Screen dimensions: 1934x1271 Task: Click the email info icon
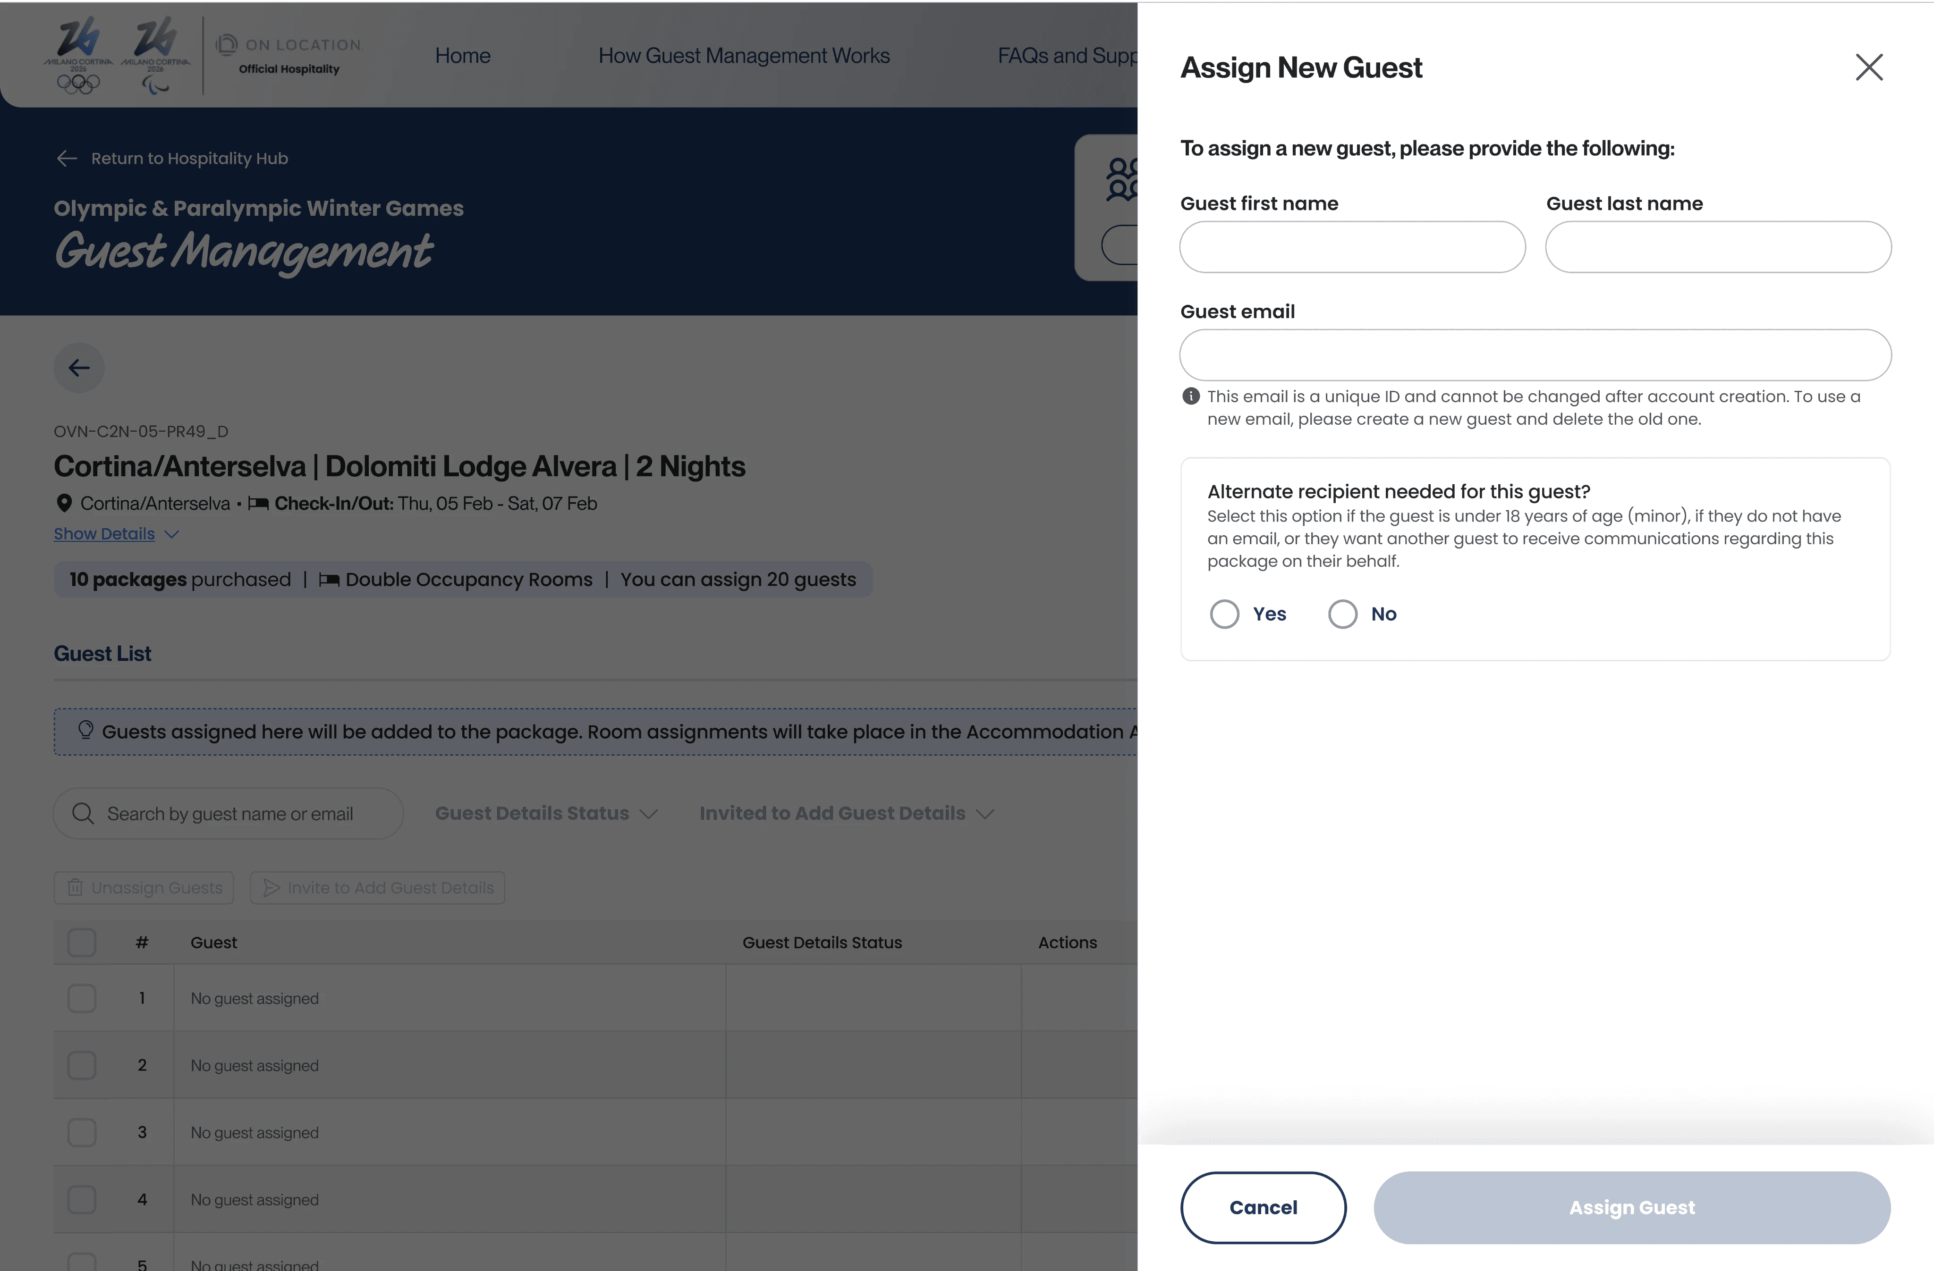point(1190,396)
